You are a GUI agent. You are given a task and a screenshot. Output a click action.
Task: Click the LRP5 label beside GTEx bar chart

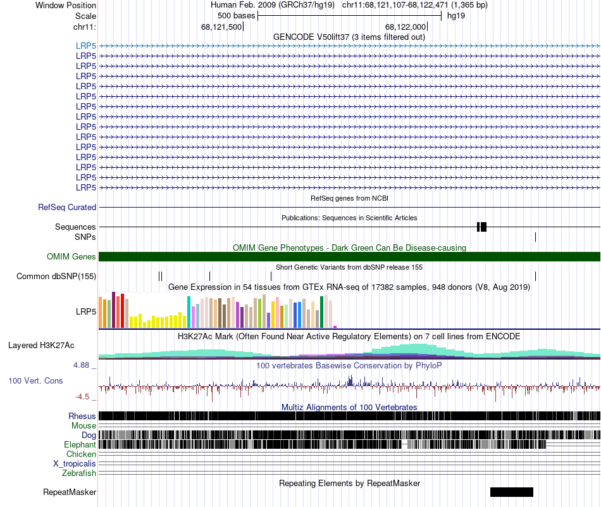[x=86, y=311]
